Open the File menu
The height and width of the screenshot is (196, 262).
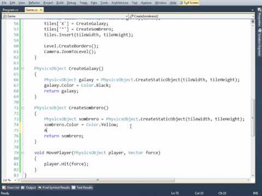point(4,3)
